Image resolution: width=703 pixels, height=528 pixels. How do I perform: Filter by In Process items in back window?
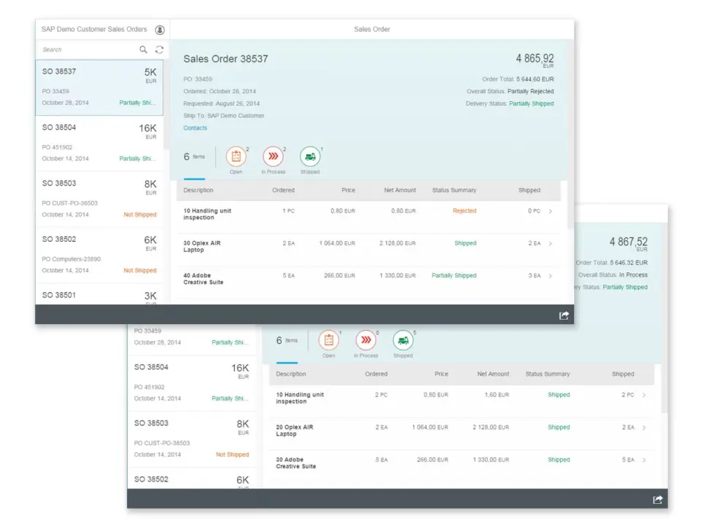(x=366, y=340)
